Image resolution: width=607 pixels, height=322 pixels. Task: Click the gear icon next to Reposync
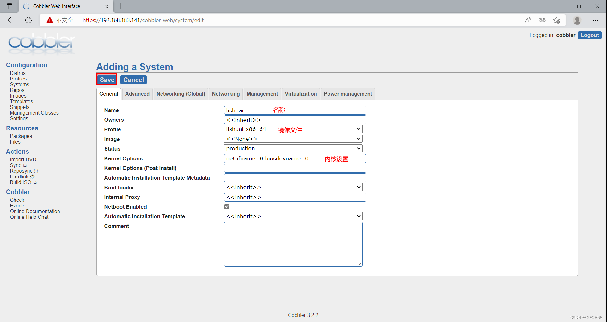coord(36,171)
